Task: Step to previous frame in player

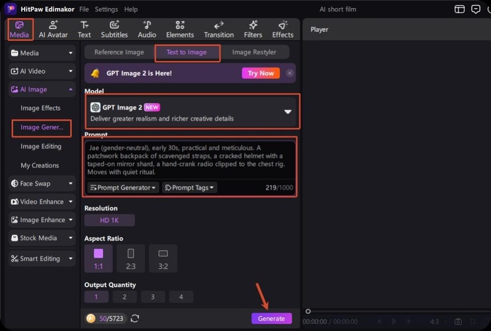Action: [x=379, y=322]
